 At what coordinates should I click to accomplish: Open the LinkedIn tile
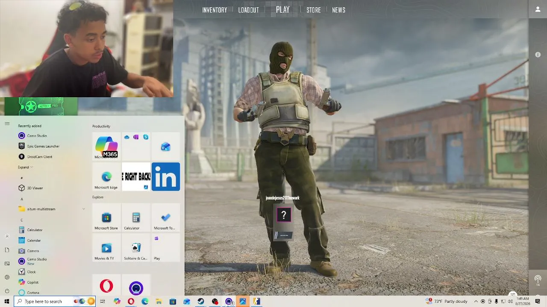click(166, 177)
